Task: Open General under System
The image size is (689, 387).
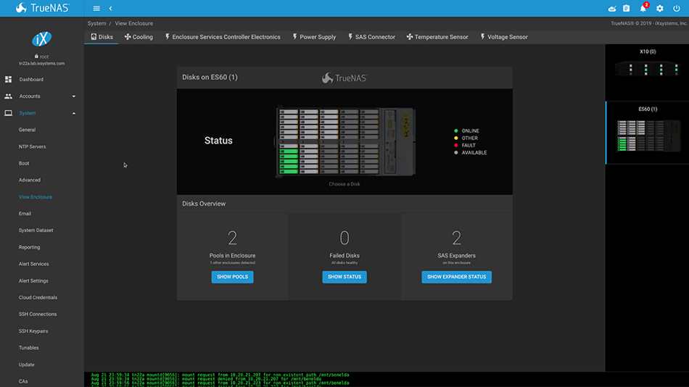Action: click(28, 130)
